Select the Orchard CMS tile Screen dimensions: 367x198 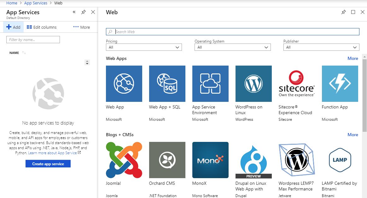(x=167, y=160)
